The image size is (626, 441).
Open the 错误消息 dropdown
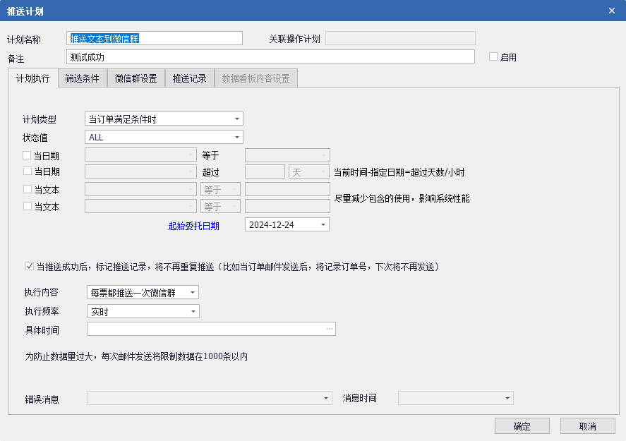tap(326, 398)
